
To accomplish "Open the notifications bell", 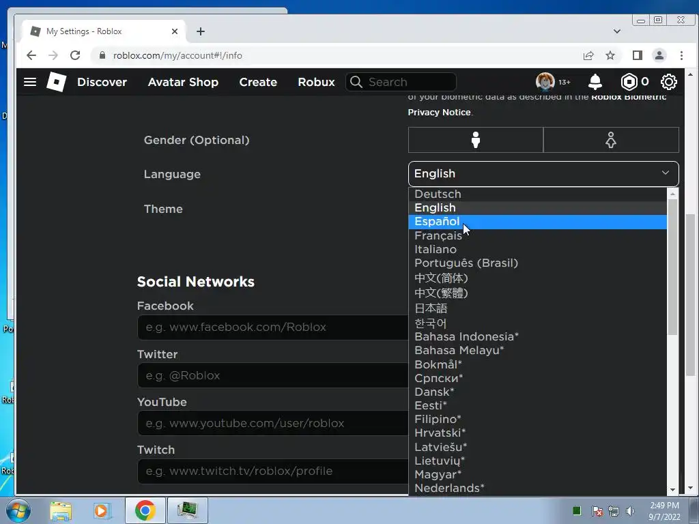I will 595,82.
